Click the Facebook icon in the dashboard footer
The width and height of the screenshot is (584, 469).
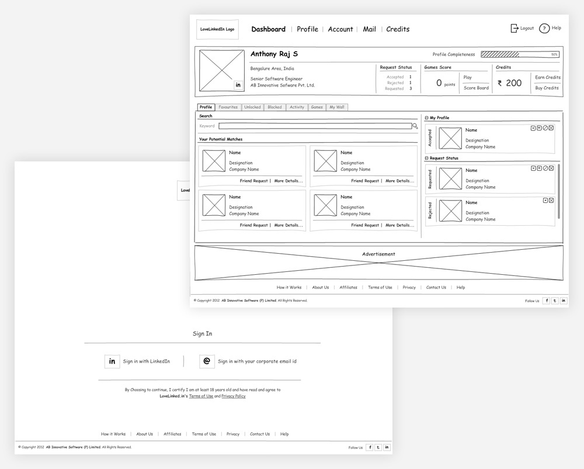(547, 301)
